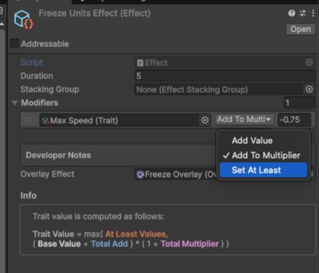This screenshot has height=273, width=319.
Task: Open the help reference icon
Action: [x=291, y=13]
